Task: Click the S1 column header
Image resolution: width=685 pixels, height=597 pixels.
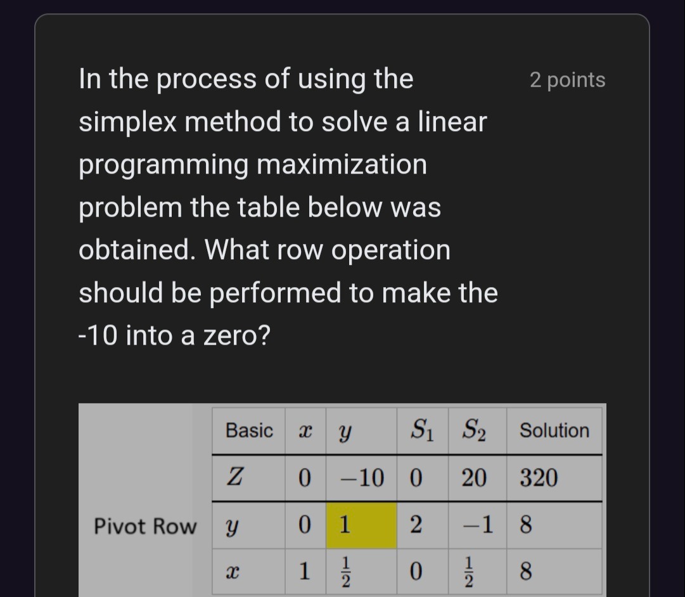Action: coord(422,430)
